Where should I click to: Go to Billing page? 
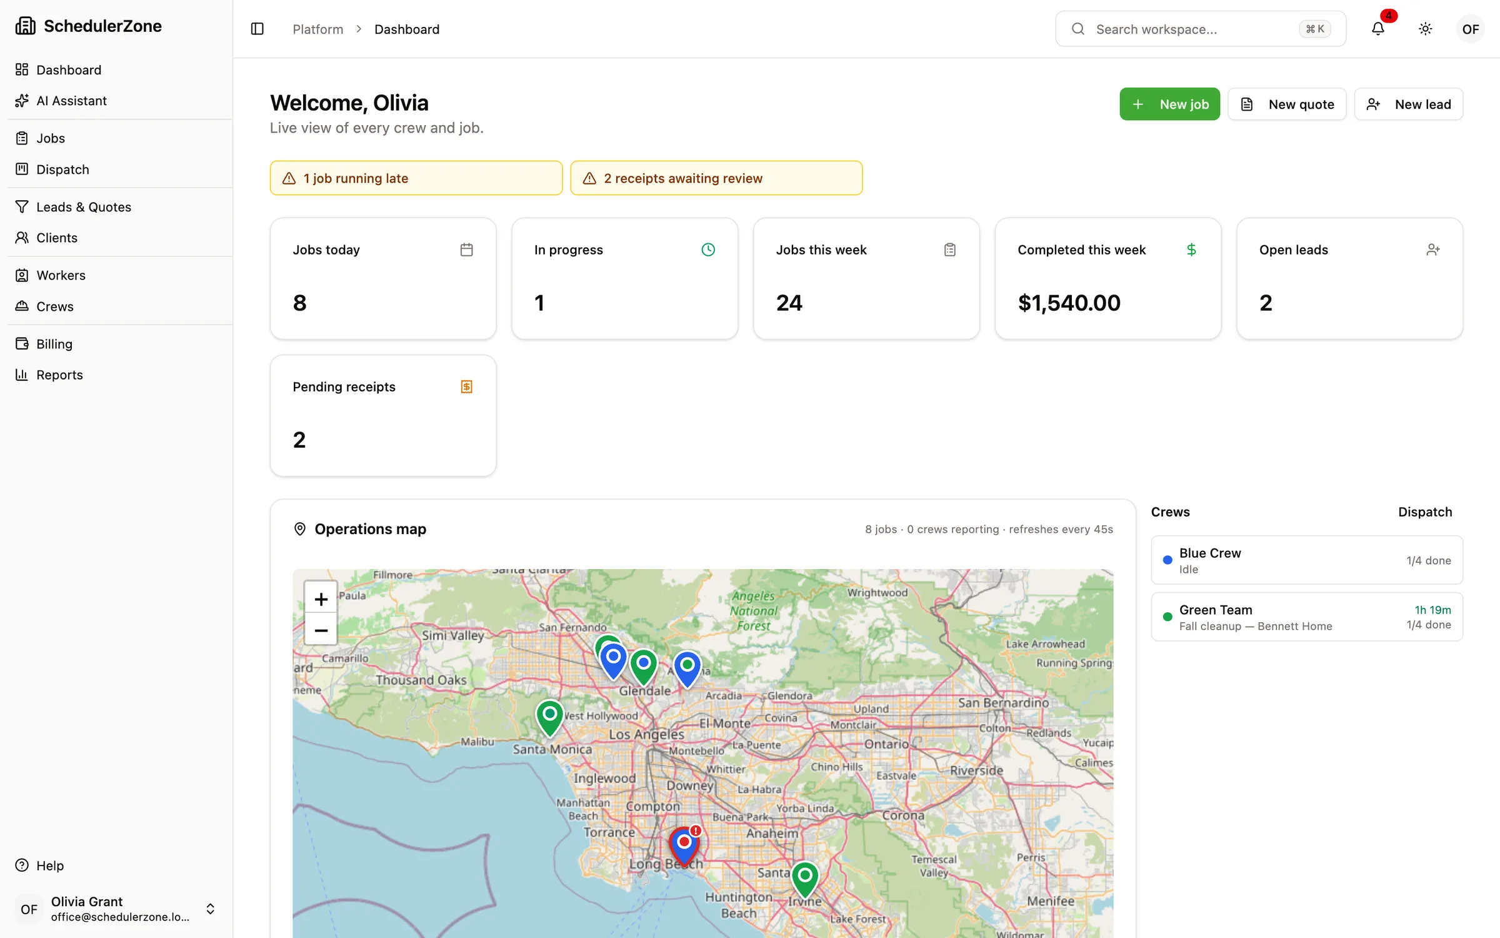pyautogui.click(x=116, y=343)
